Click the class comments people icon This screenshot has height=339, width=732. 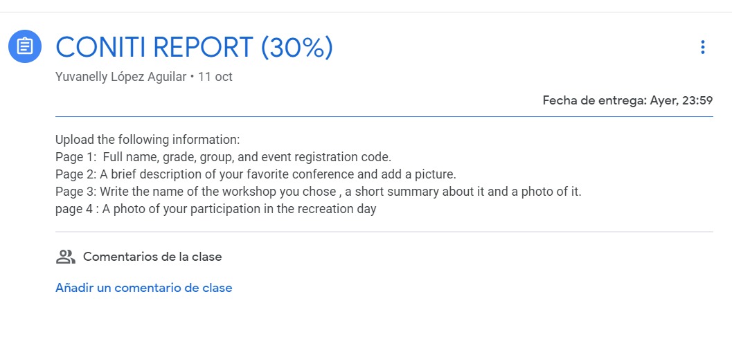65,257
